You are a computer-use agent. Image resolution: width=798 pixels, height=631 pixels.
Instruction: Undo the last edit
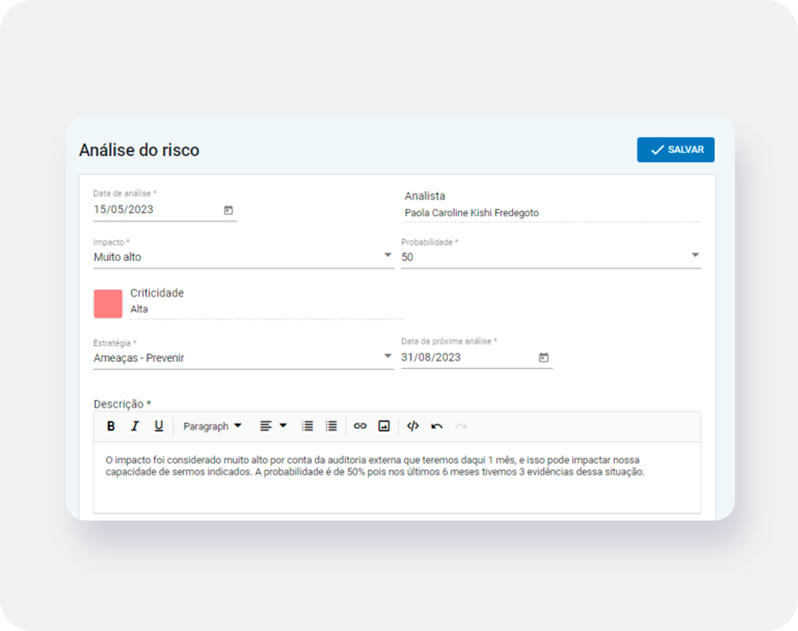(437, 426)
